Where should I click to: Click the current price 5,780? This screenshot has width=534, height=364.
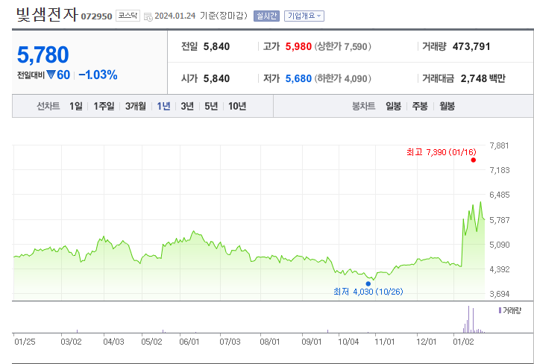[43, 54]
